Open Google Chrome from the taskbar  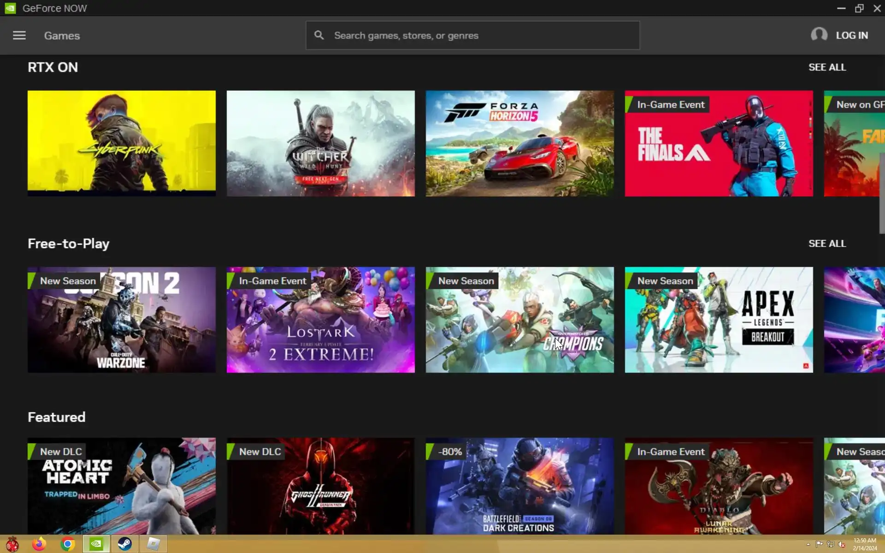click(68, 544)
